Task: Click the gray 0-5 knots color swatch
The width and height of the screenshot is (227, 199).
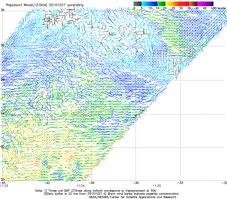Action: point(137,4)
